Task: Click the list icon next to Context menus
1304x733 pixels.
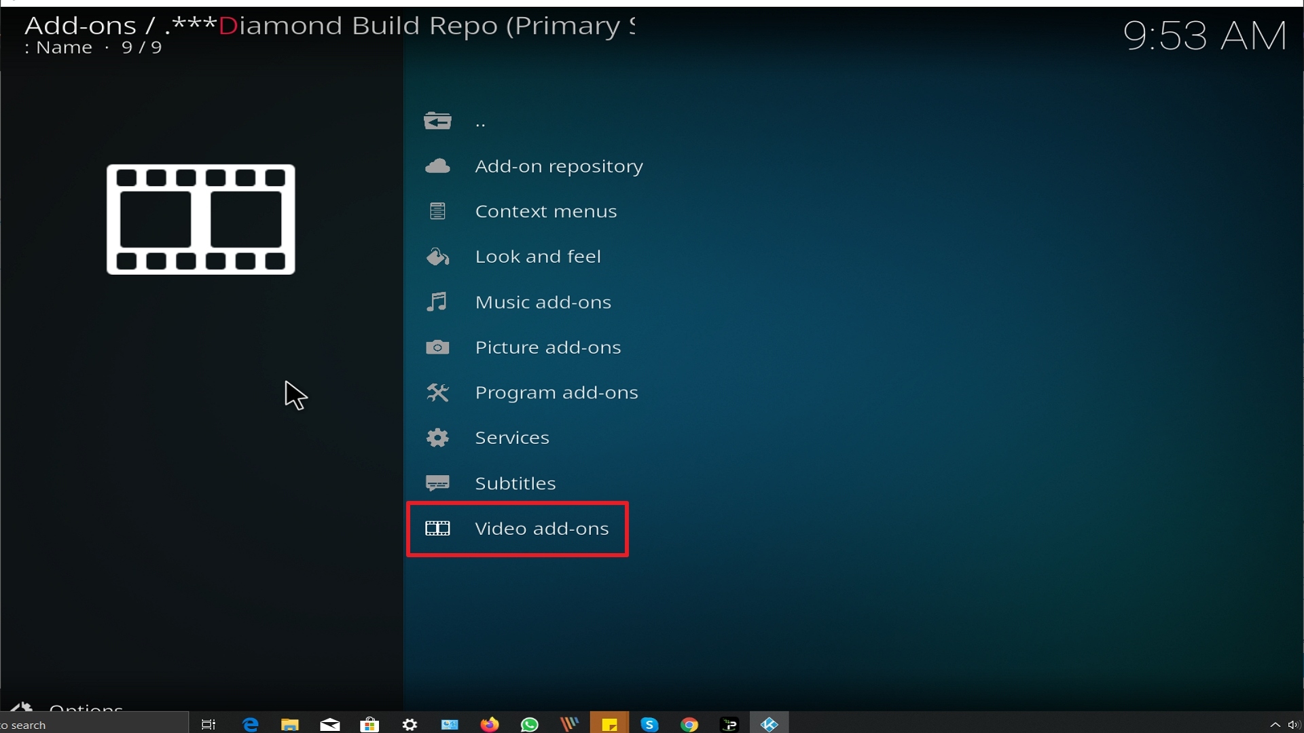Action: [x=437, y=211]
